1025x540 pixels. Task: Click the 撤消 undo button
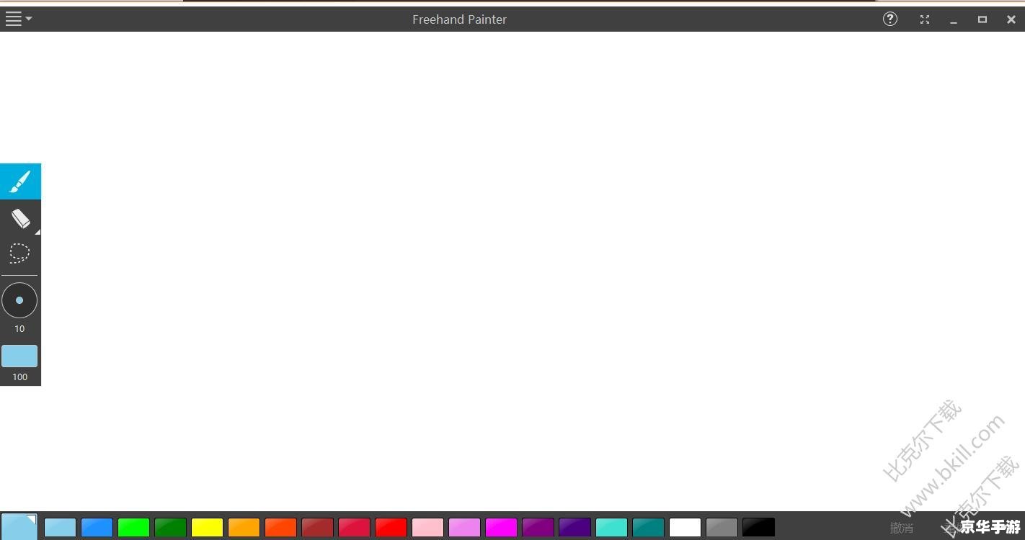[901, 528]
